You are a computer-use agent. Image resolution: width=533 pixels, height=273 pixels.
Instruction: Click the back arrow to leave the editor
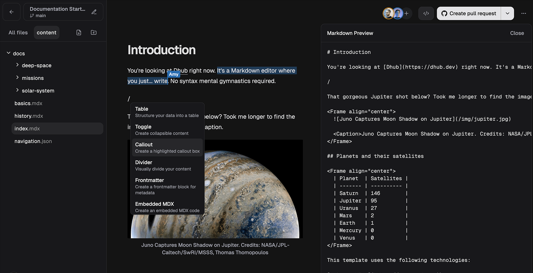[11, 12]
